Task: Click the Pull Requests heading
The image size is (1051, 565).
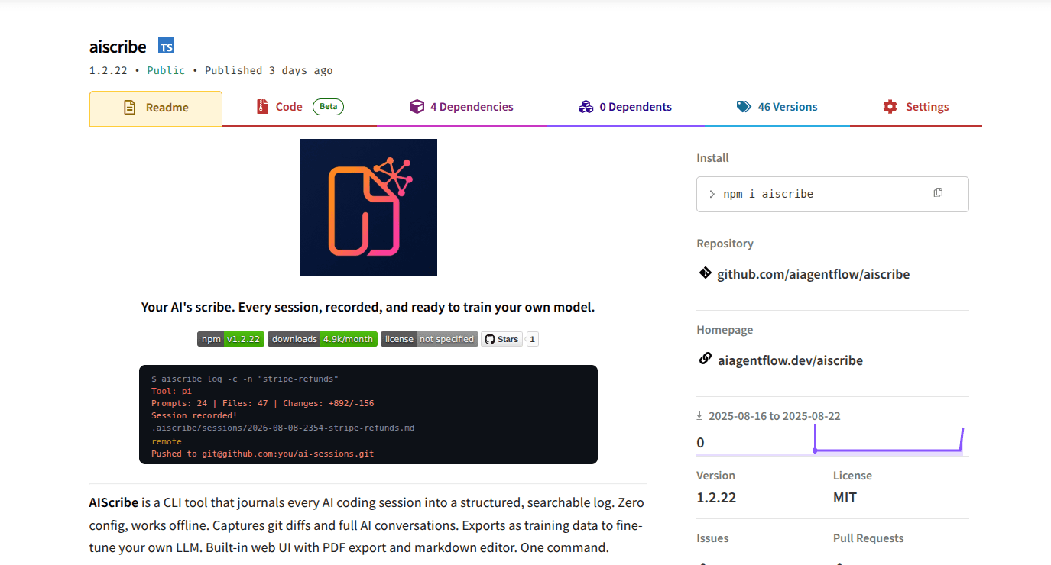Action: coord(868,538)
